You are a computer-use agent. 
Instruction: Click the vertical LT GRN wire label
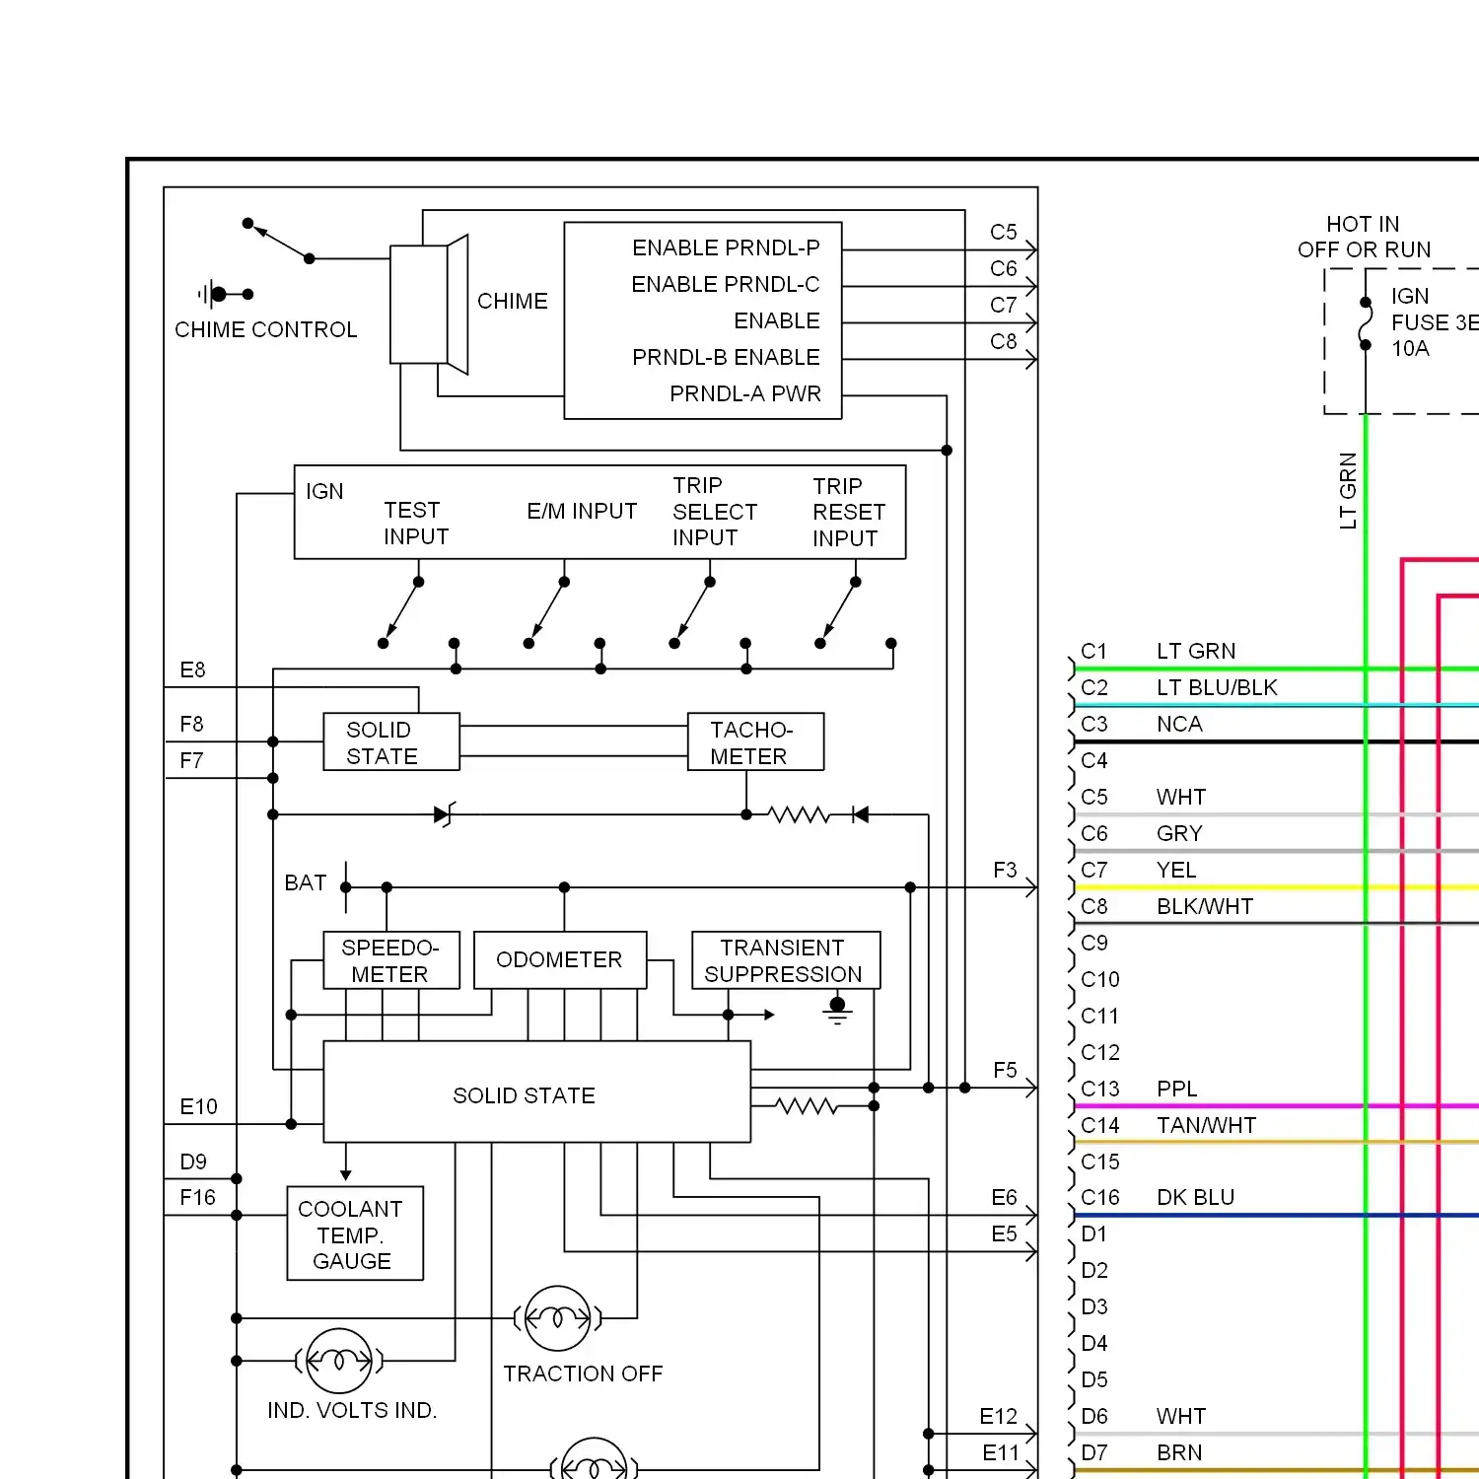(1348, 491)
